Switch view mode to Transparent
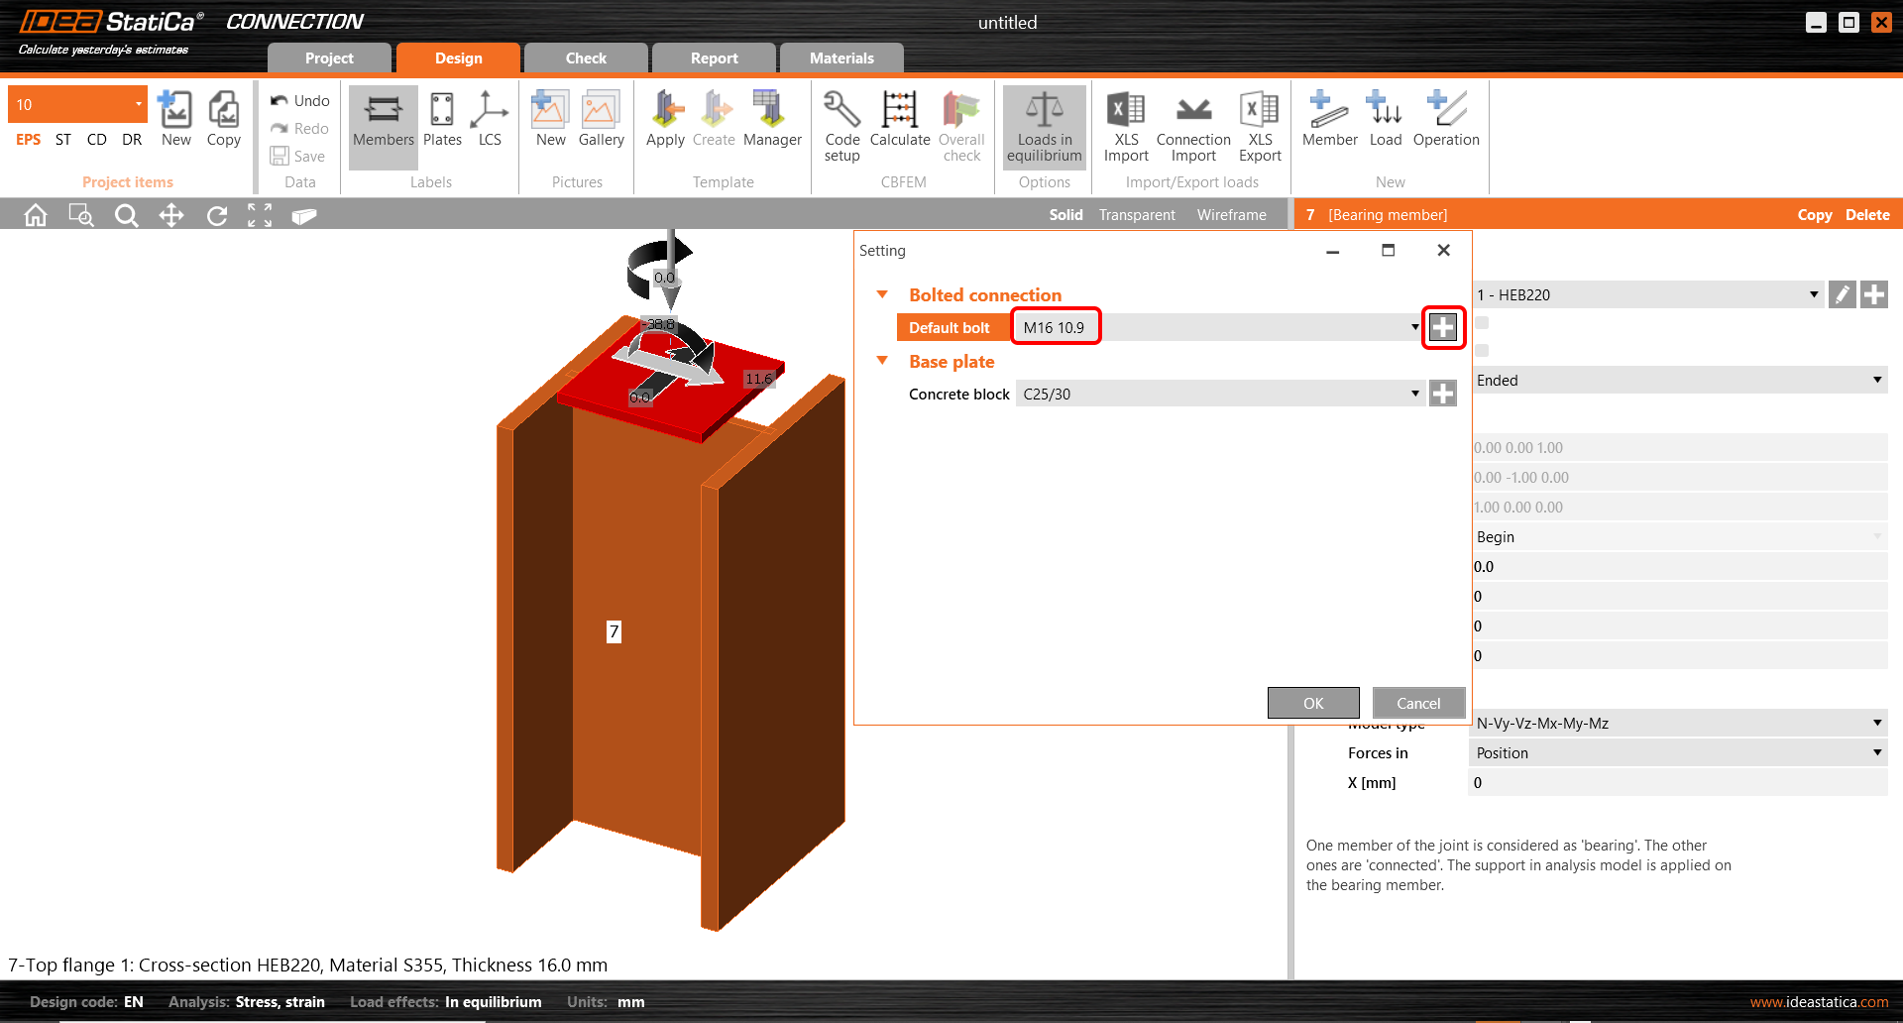The height and width of the screenshot is (1023, 1903). (x=1137, y=215)
